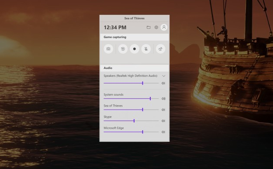Mute System sounds volume
273x169 pixels.
click(163, 99)
